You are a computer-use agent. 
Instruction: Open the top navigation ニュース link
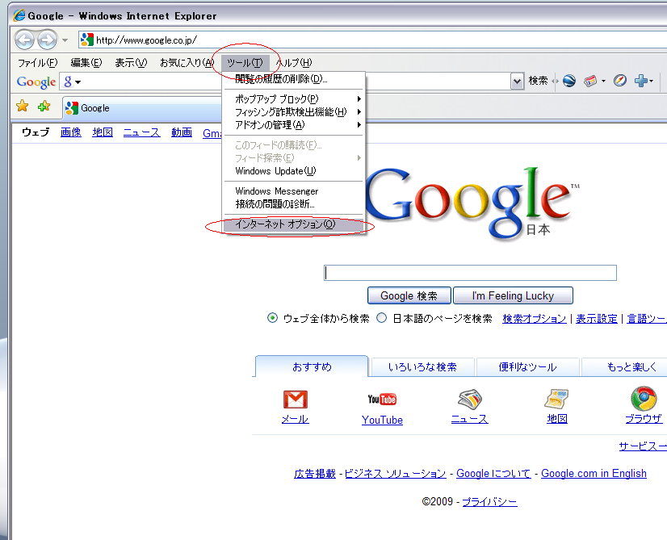pyautogui.click(x=141, y=132)
